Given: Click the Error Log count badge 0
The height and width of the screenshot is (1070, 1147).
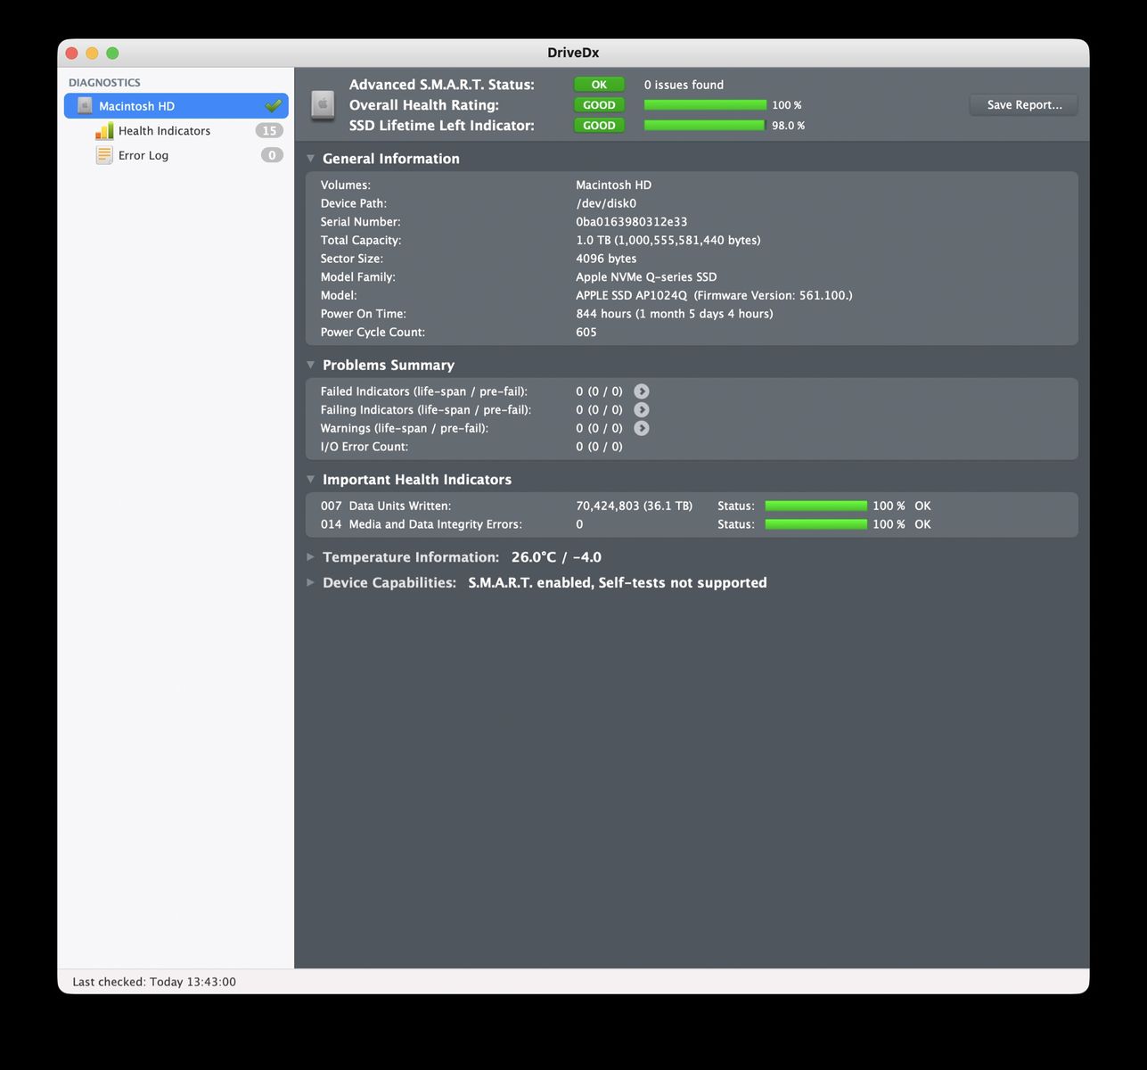Looking at the screenshot, I should [272, 155].
